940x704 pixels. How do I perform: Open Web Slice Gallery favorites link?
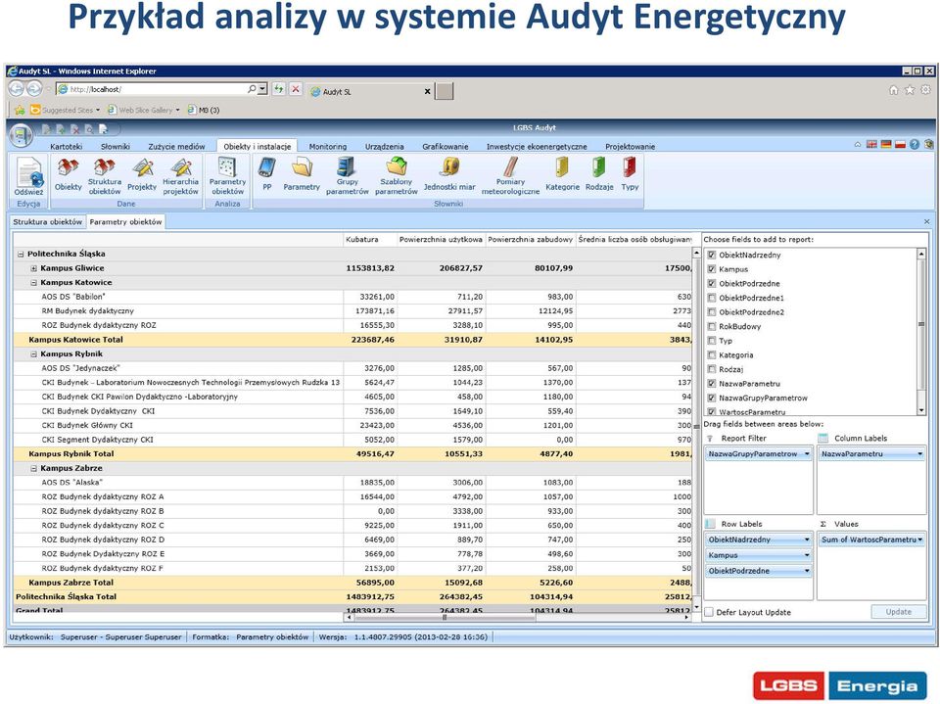pos(144,111)
